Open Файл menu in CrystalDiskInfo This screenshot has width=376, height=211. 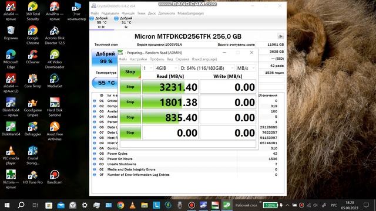pos(95,13)
